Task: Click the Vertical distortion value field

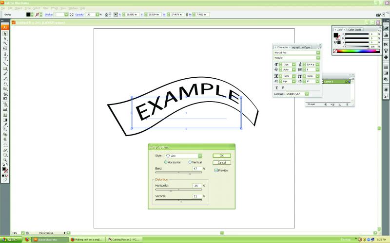Action: click(x=197, y=196)
